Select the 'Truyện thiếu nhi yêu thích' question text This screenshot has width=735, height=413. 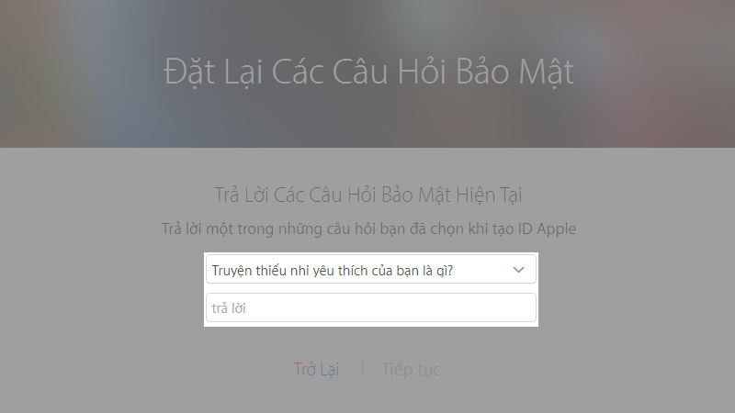pos(333,271)
